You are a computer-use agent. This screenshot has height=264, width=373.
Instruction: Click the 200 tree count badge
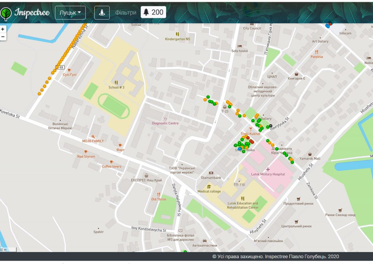(x=153, y=12)
